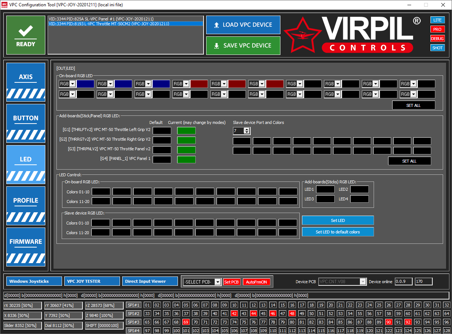Screen dimensions: 452x334
Task: Select L-VPC Throttle MT-50CM2 device in list
Action: tap(126, 24)
